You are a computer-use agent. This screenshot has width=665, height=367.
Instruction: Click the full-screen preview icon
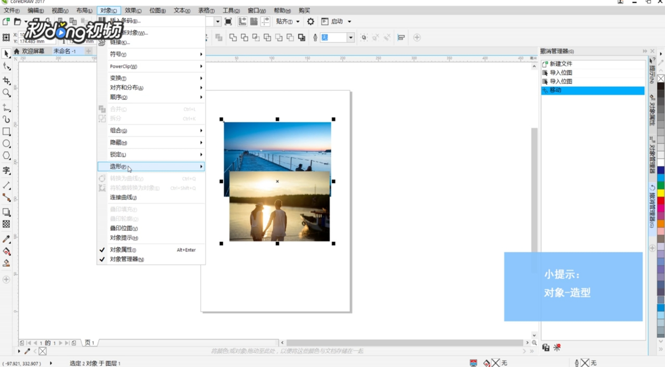[228, 22]
